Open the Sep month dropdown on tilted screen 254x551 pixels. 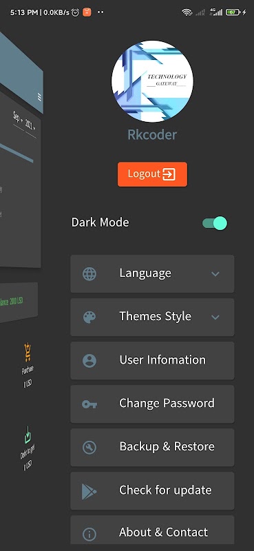[x=18, y=118]
